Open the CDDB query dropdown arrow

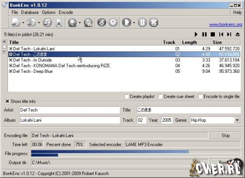point(80,23)
